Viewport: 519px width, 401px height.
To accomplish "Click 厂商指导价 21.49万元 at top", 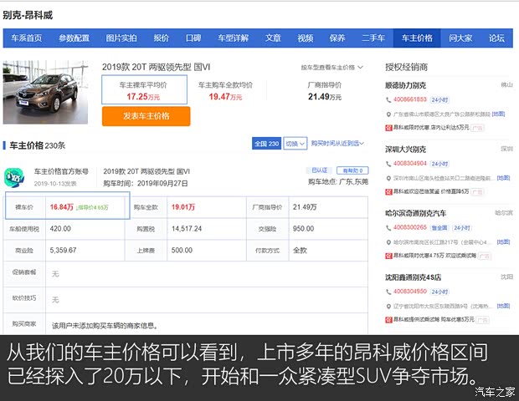I will tap(325, 96).
